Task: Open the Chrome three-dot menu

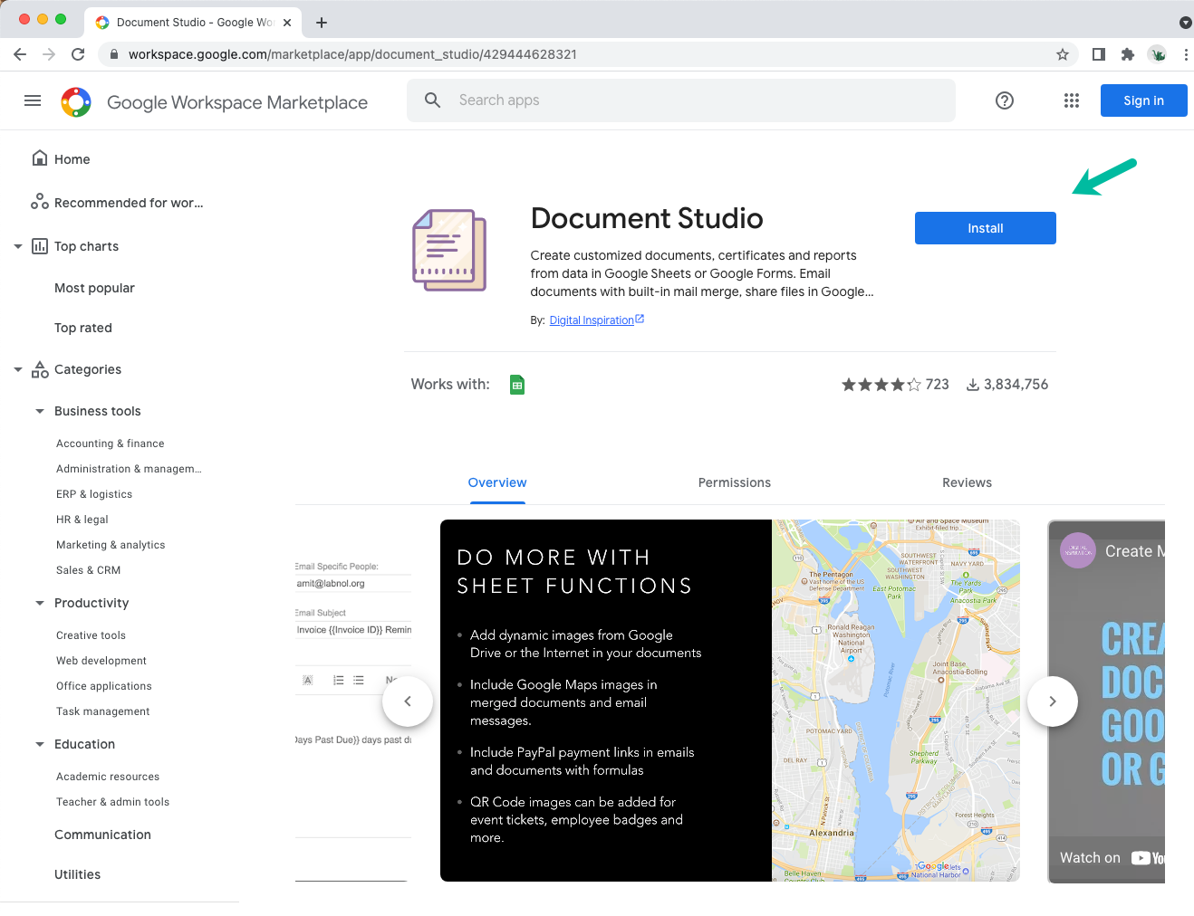Action: coord(1186,54)
